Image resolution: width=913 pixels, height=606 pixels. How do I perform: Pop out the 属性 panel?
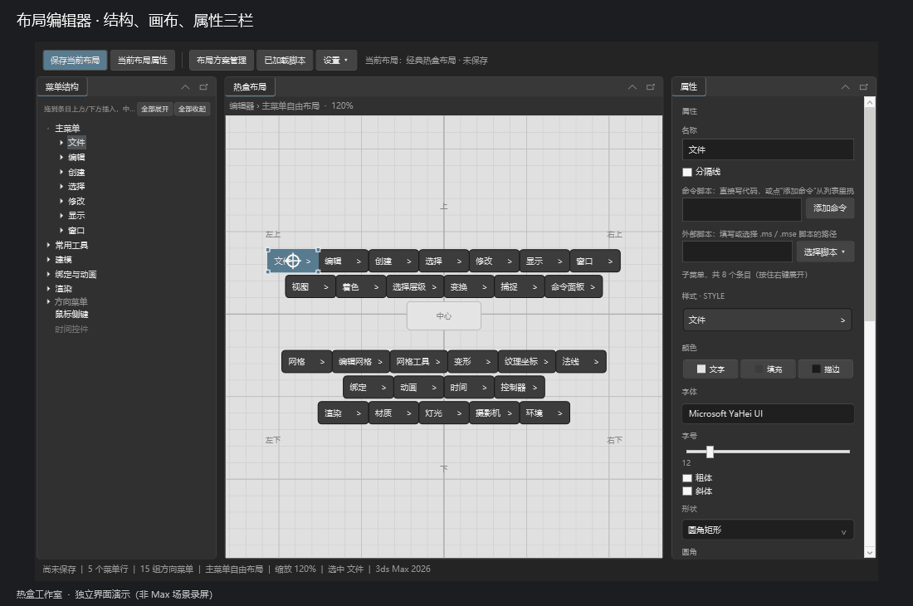[x=863, y=86]
